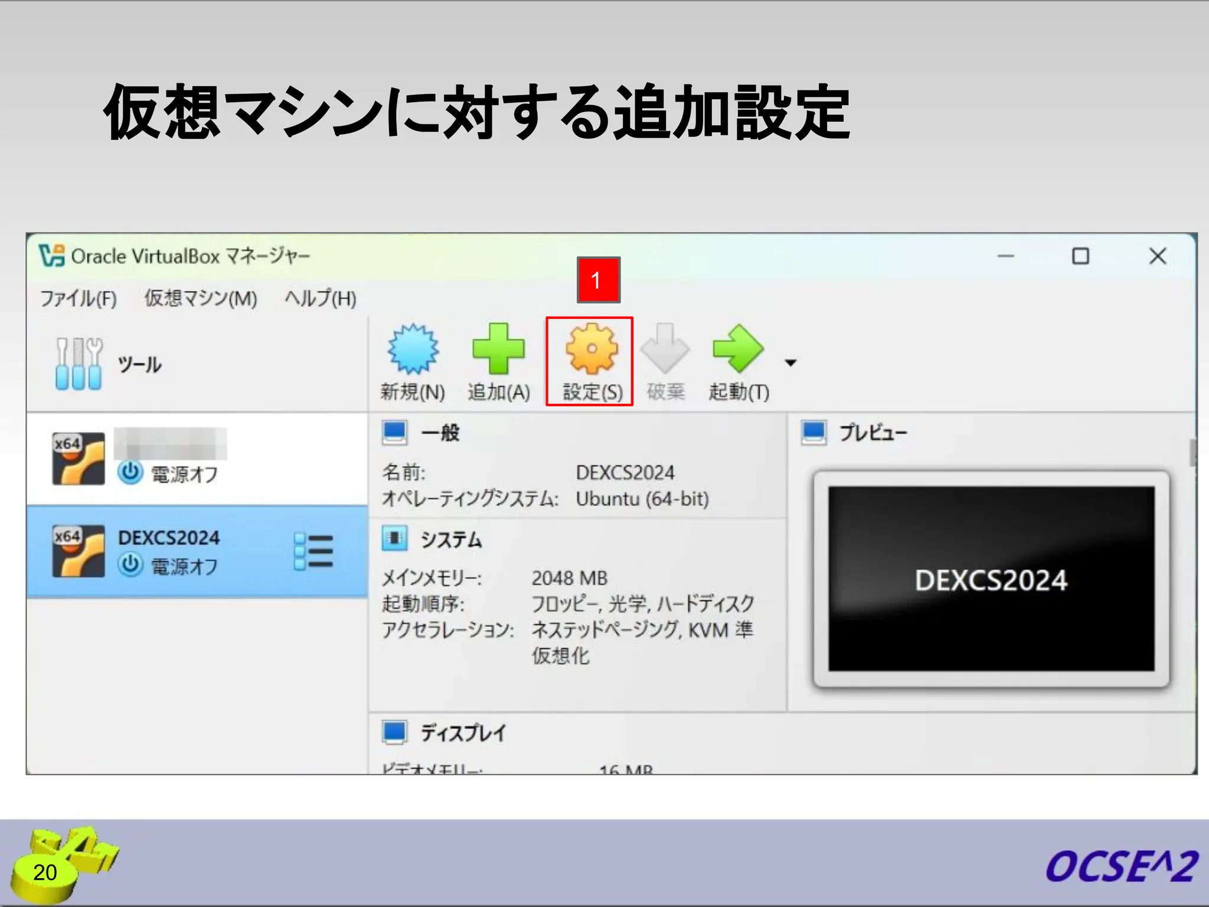Select the DEXCS2024 virtual machine
This screenshot has height=907, width=1209.
click(197, 552)
